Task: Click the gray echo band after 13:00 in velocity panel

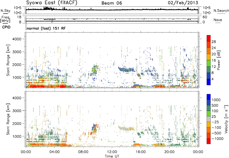Action: coord(126,129)
